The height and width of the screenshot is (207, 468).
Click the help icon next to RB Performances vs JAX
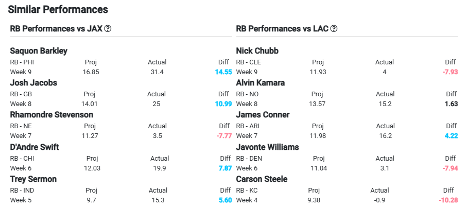[108, 29]
